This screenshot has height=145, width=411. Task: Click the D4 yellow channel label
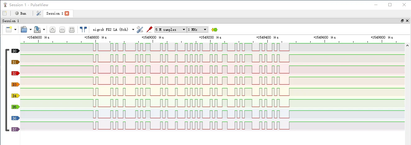pos(15,96)
